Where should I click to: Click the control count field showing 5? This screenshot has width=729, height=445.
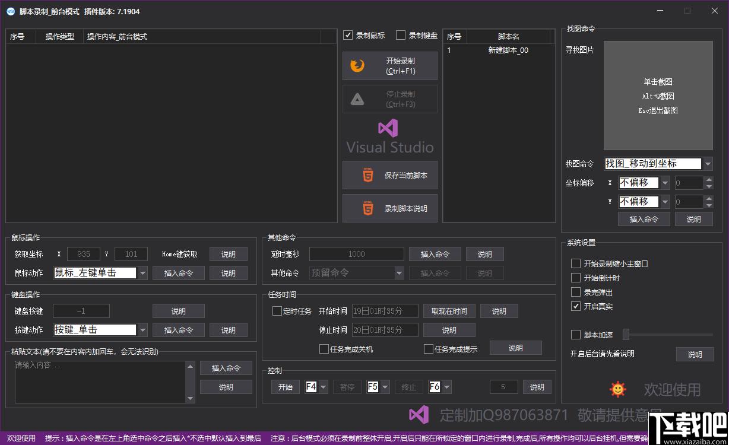coord(504,387)
